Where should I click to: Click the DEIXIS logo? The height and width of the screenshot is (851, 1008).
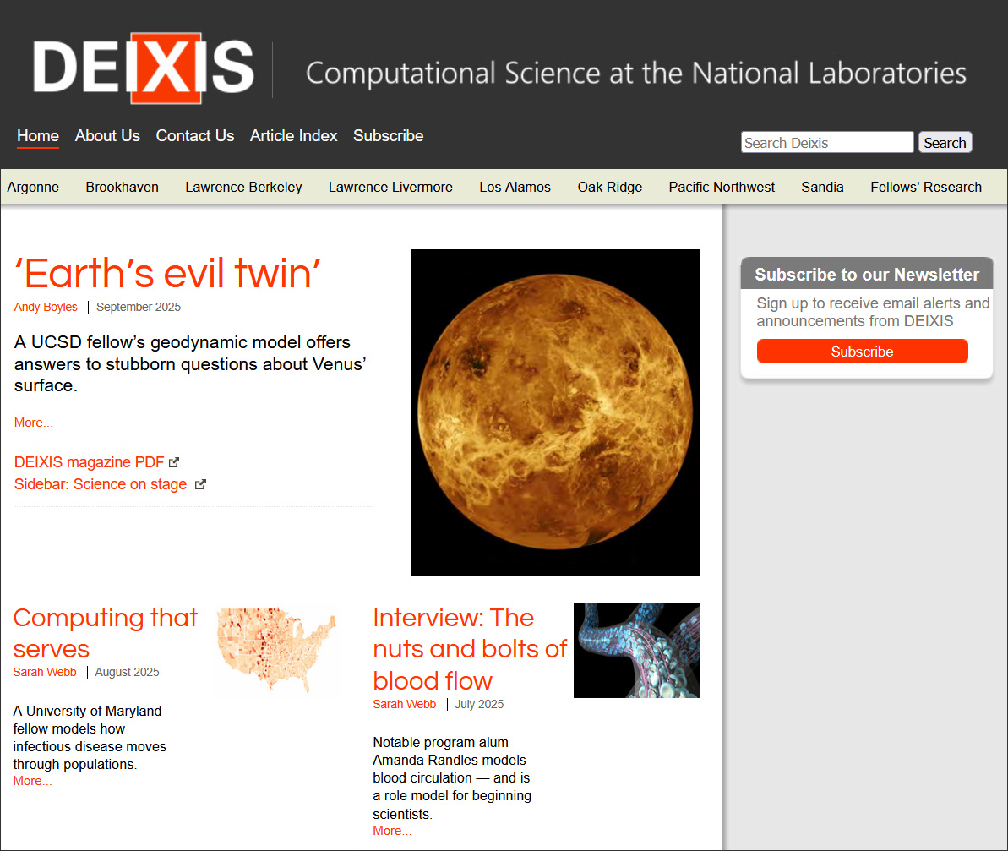pyautogui.click(x=144, y=68)
